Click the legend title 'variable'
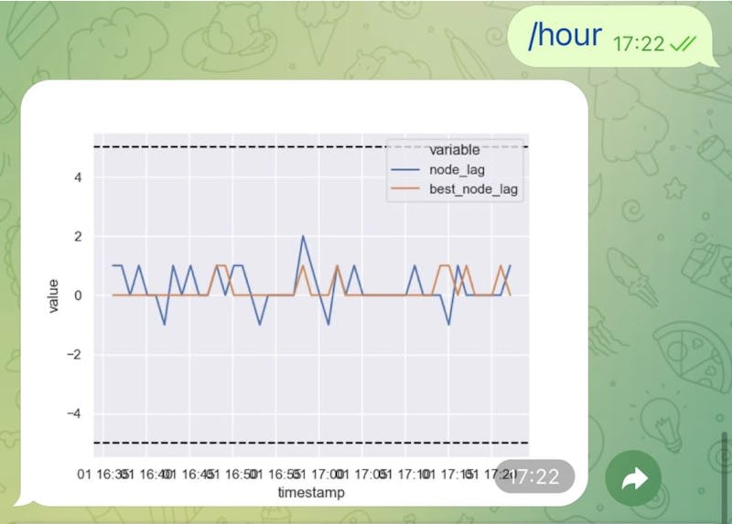This screenshot has height=524, width=732. (456, 151)
